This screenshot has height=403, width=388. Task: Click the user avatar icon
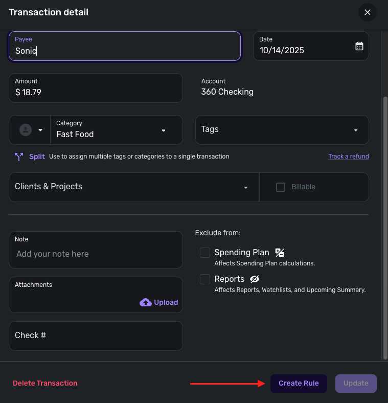[25, 130]
